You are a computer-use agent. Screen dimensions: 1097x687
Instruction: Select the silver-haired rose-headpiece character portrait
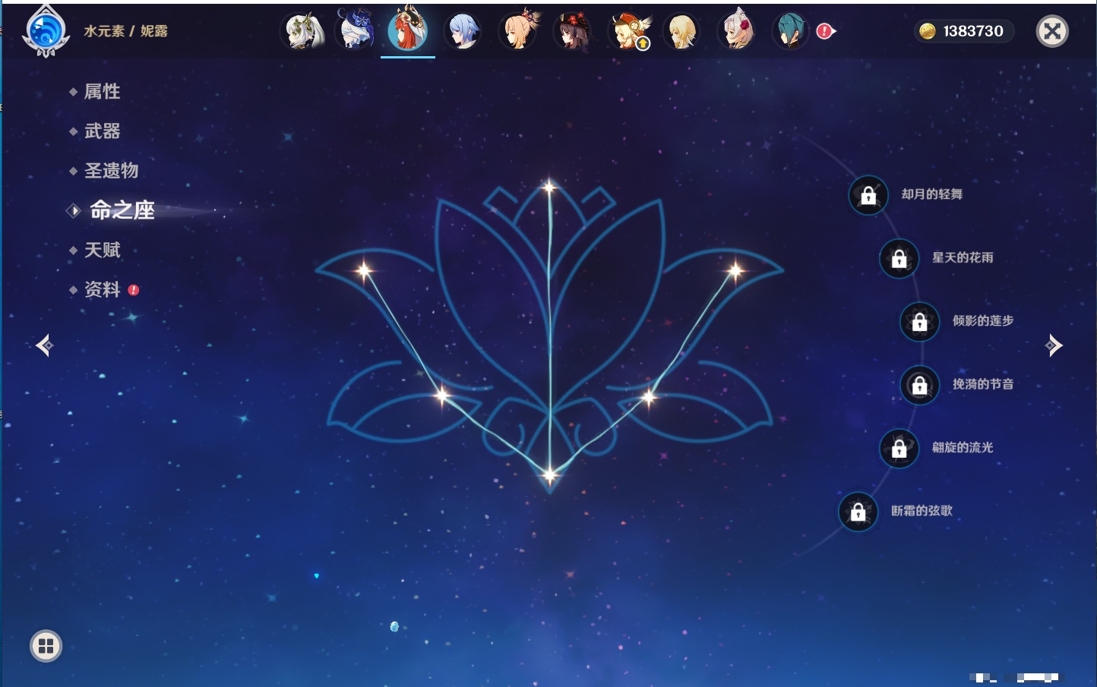pos(736,31)
